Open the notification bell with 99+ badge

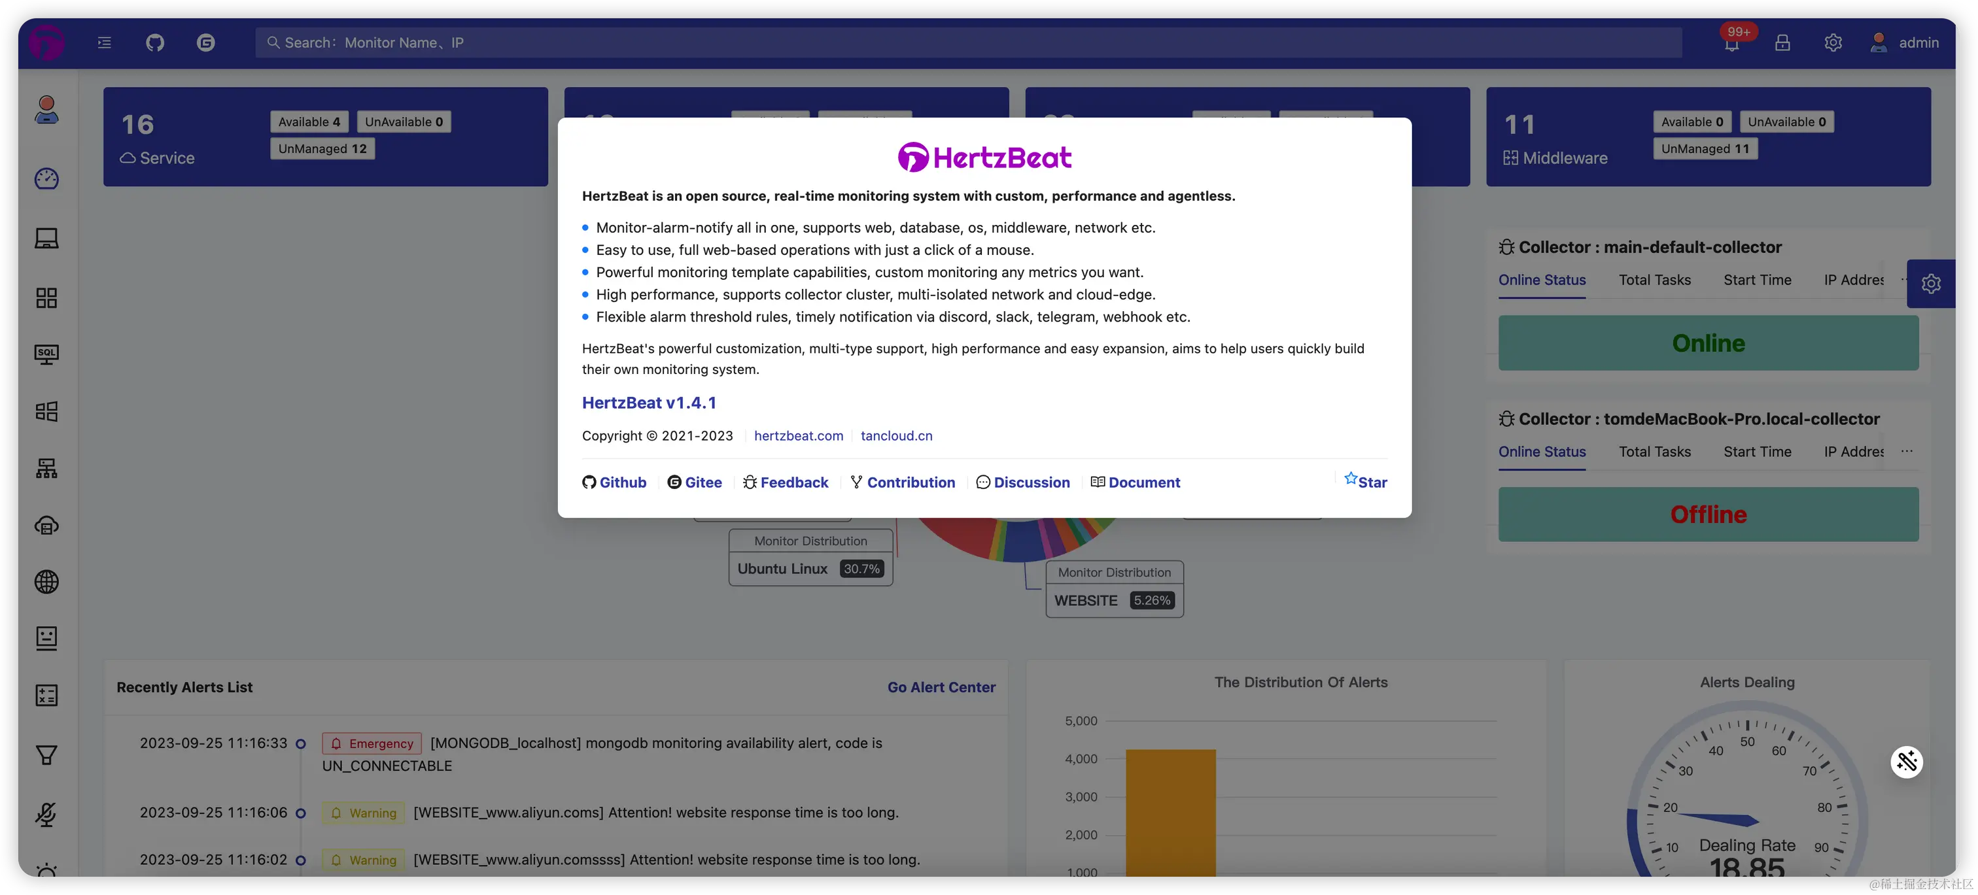click(x=1731, y=44)
